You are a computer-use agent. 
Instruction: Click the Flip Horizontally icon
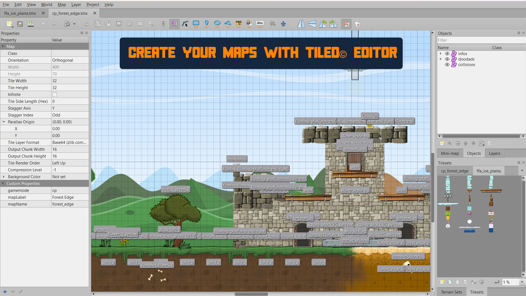click(301, 24)
